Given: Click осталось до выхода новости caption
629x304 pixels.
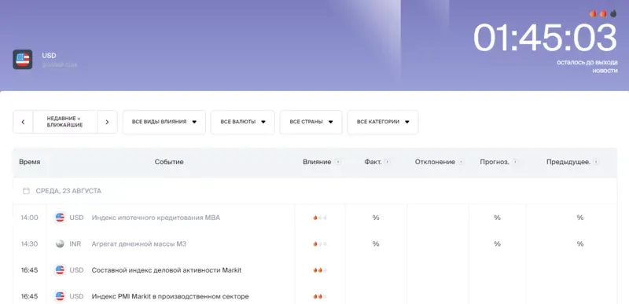Looking at the screenshot, I should pyautogui.click(x=587, y=67).
